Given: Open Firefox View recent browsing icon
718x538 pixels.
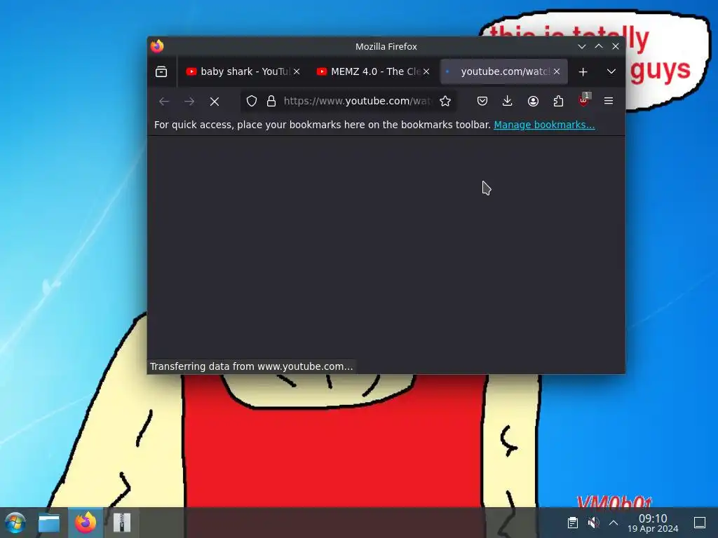Looking at the screenshot, I should (x=161, y=72).
